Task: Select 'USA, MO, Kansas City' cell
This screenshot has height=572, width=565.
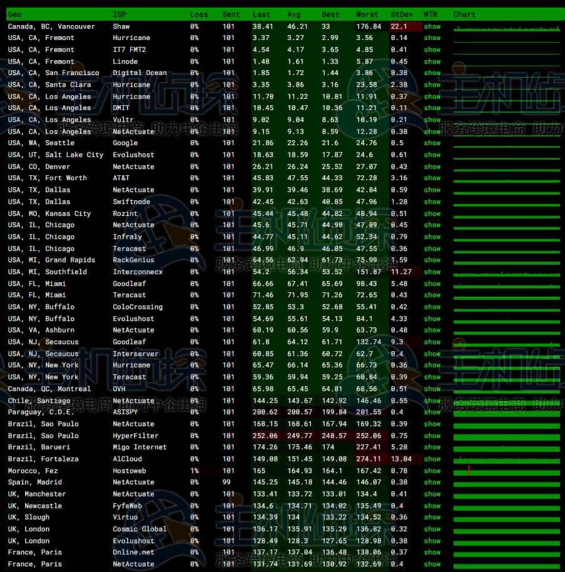Action: [x=49, y=214]
